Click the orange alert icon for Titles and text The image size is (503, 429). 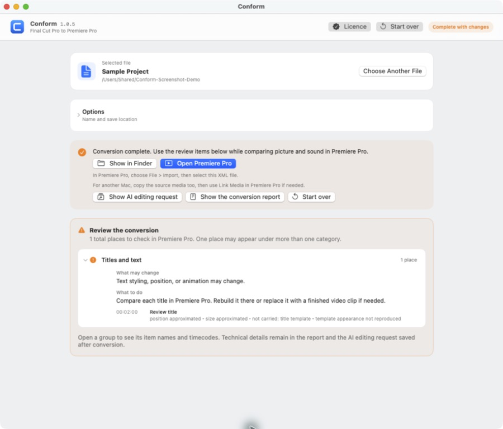[93, 260]
